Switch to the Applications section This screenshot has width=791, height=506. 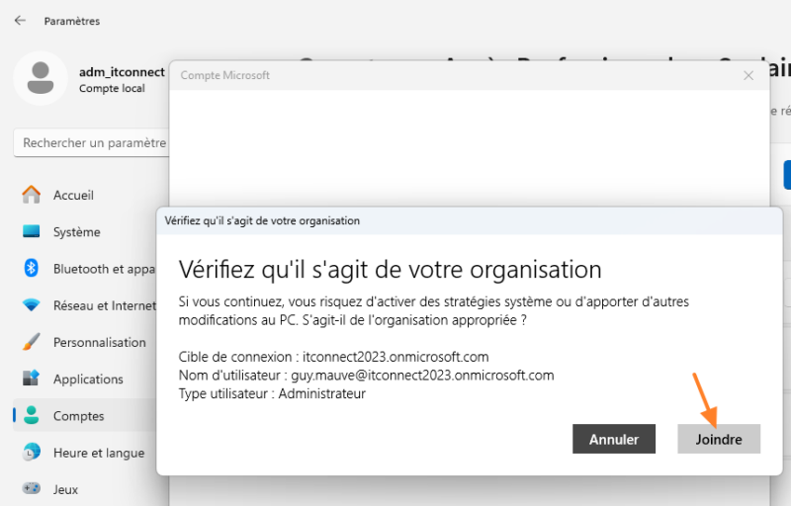pos(88,379)
